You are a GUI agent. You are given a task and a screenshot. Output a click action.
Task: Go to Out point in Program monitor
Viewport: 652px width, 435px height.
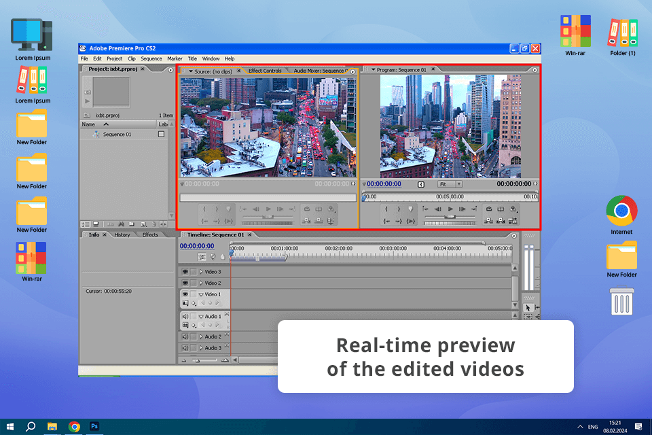399,221
